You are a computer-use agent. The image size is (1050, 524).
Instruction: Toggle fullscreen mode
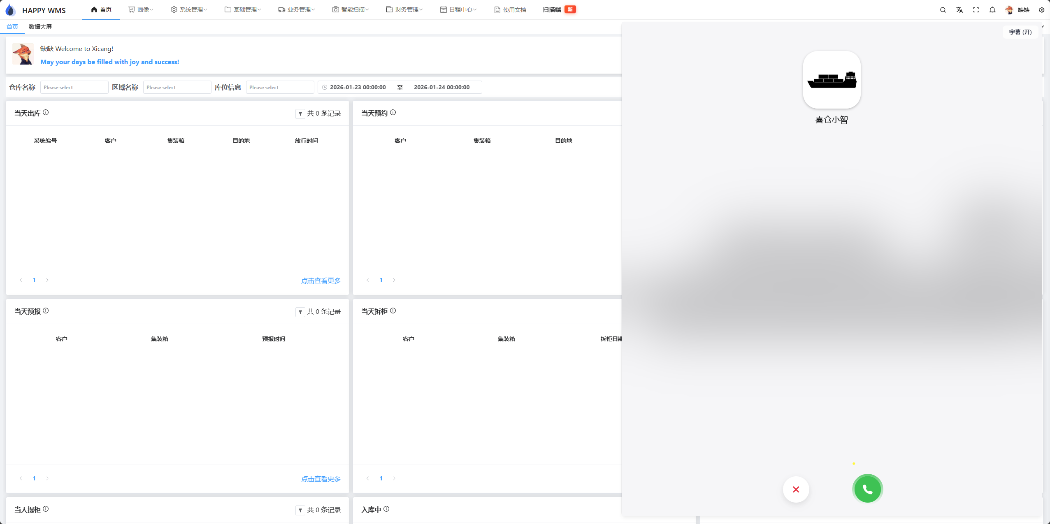click(x=976, y=9)
